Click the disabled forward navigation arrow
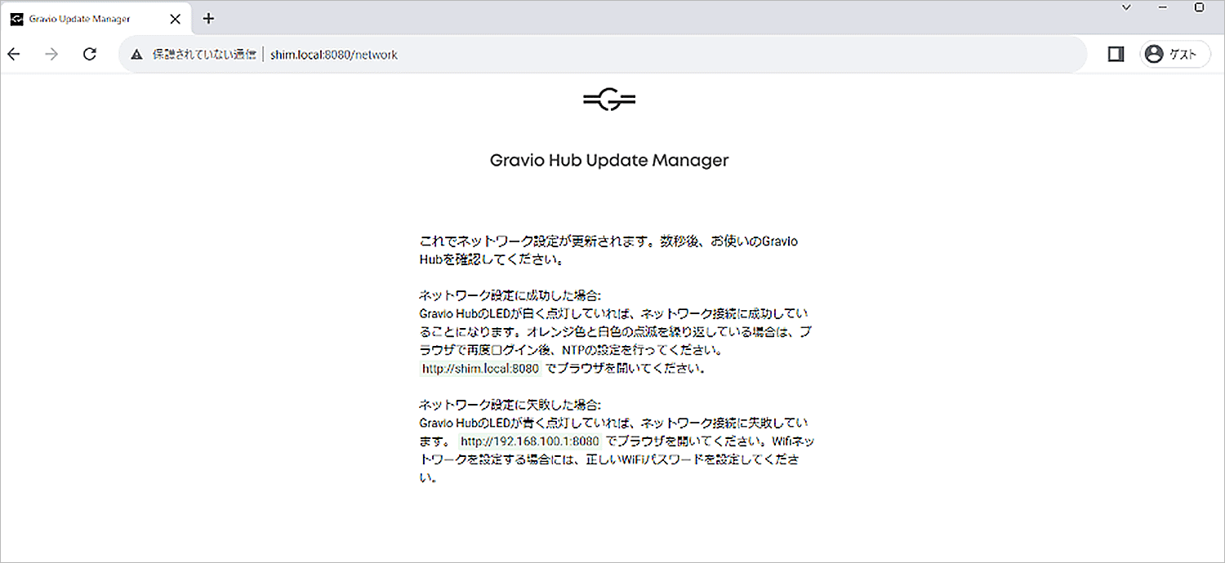 [x=51, y=55]
